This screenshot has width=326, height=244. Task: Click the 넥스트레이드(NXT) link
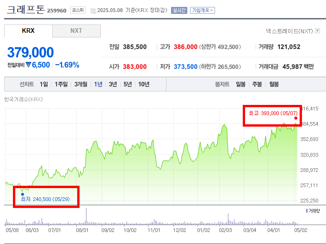tap(289, 31)
